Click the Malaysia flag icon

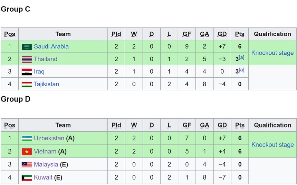[27, 165]
